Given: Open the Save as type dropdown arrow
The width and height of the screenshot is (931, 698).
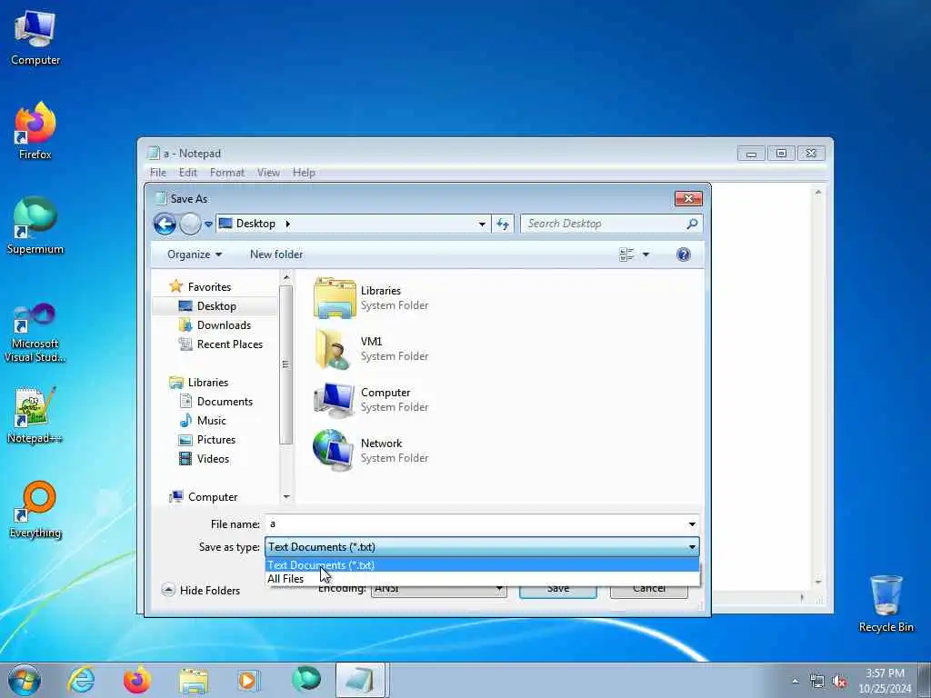Looking at the screenshot, I should coord(692,546).
